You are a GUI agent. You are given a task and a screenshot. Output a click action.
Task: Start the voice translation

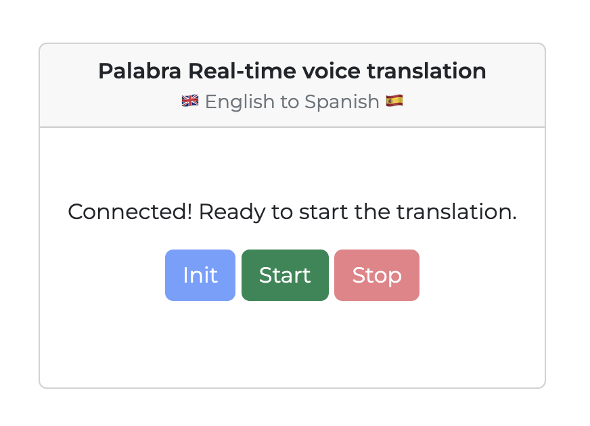tap(284, 275)
